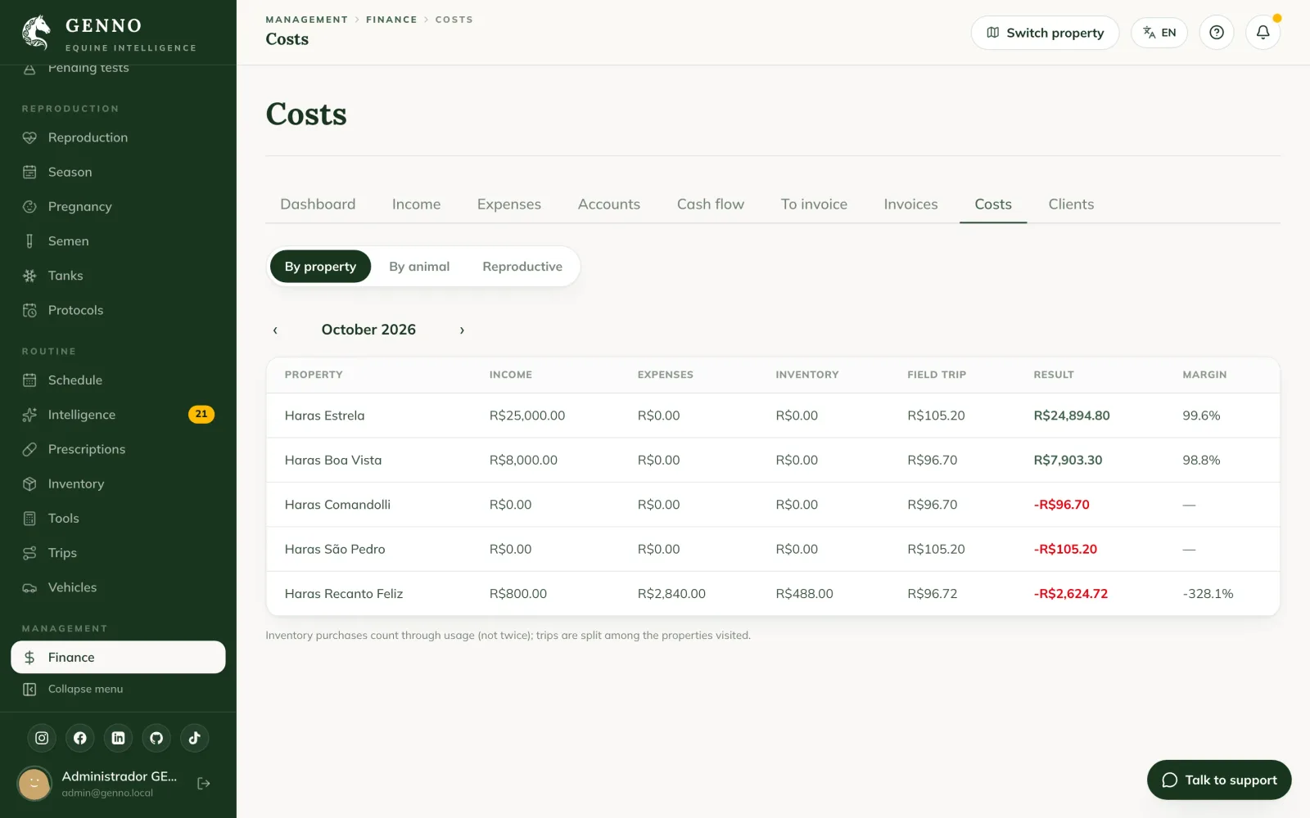Open the Income tab
Screen dimensions: 1310x818
pyautogui.click(x=416, y=204)
